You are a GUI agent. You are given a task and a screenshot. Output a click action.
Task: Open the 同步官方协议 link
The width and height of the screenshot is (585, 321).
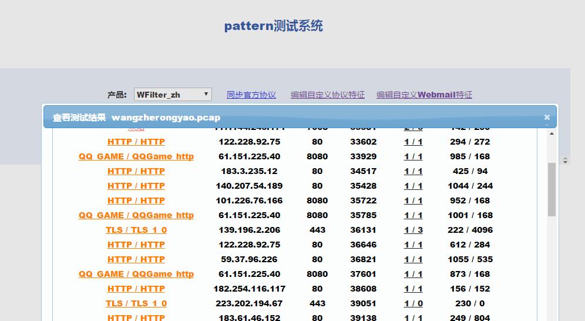point(251,95)
